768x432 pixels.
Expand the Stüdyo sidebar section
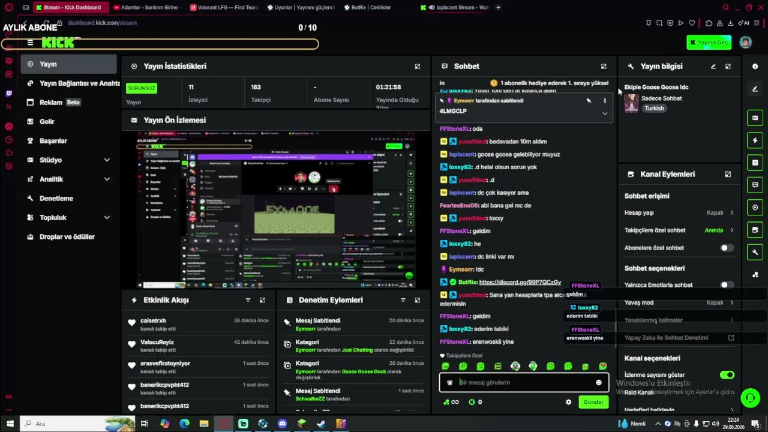107,160
